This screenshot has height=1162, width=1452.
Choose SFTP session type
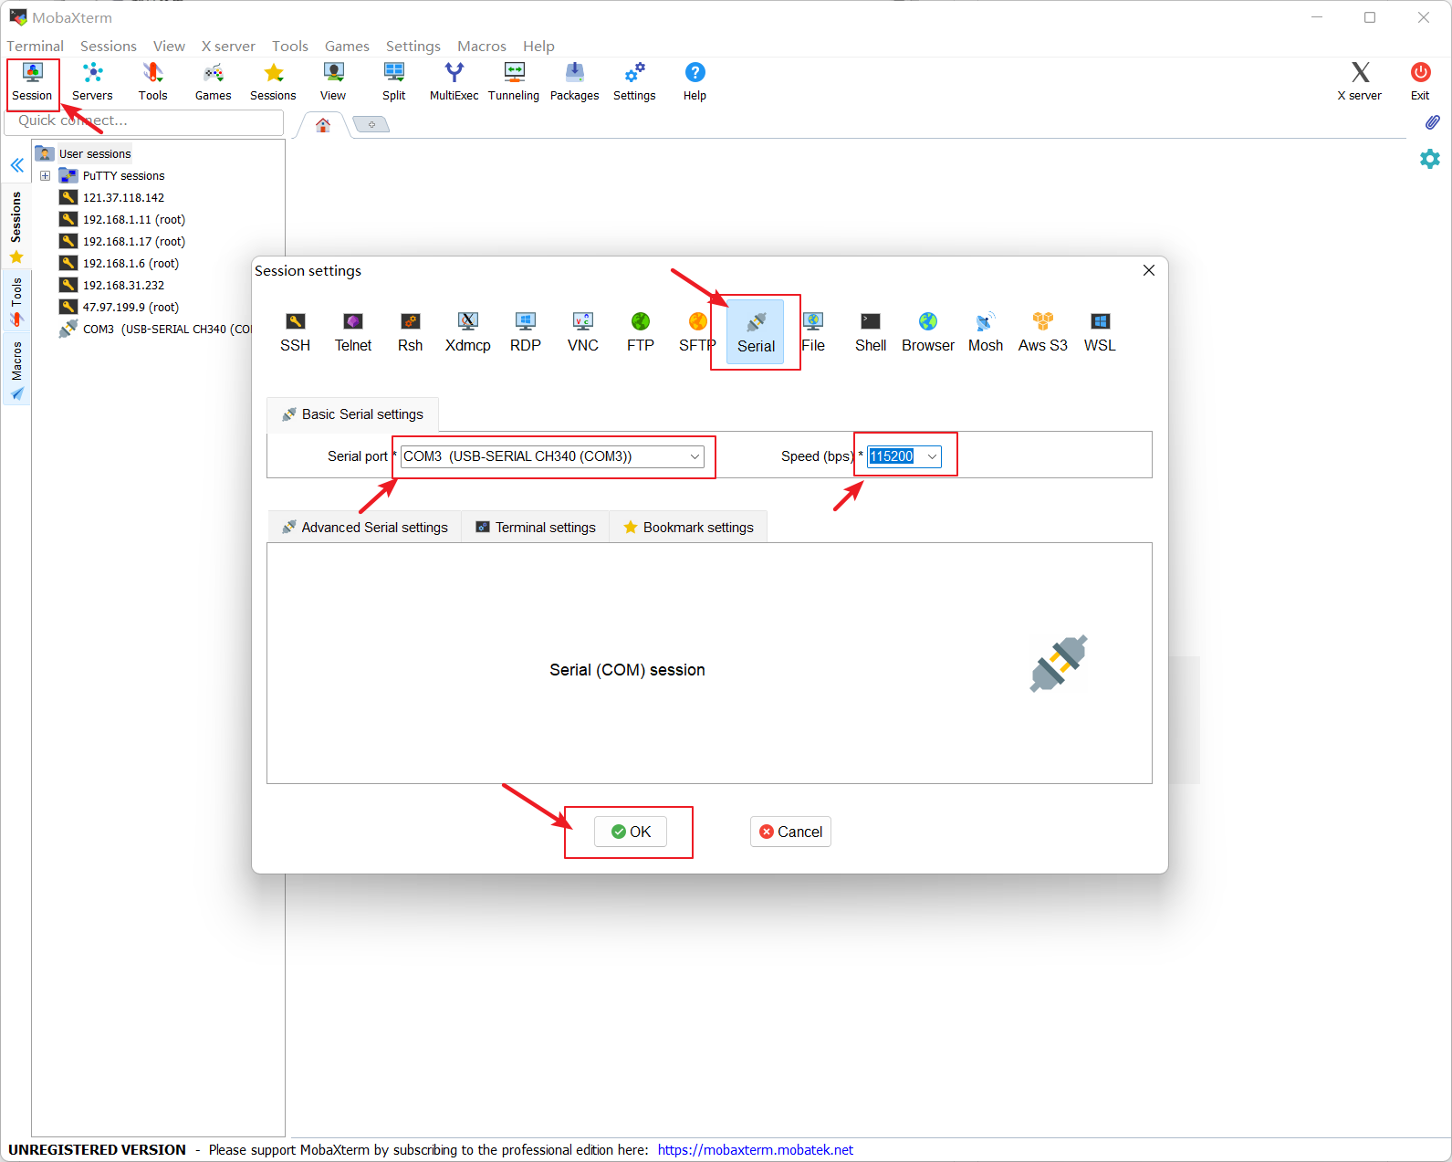click(697, 332)
